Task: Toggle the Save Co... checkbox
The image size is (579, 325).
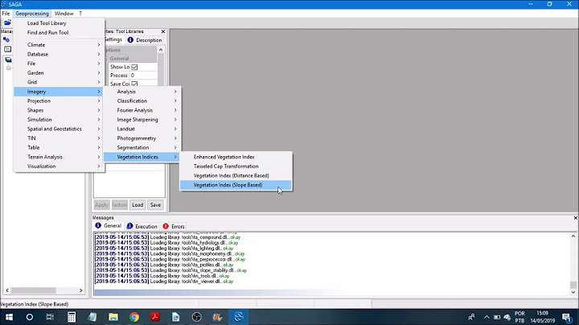Action: point(134,84)
